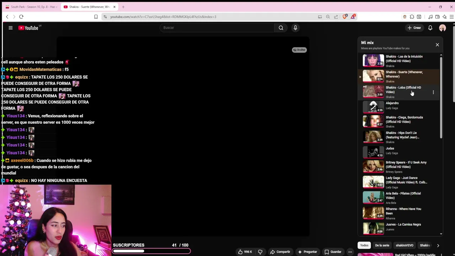Open Brave Shields lion icon

pos(344,17)
